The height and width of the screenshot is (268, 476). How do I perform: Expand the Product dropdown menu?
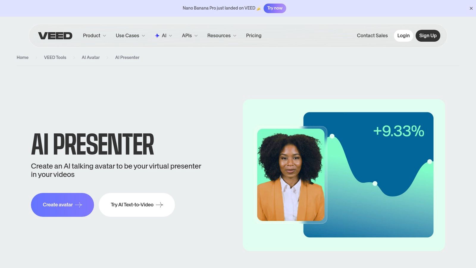(x=94, y=35)
